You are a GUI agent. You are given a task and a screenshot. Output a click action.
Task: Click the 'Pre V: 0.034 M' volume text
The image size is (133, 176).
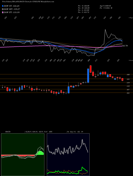tap(106, 8)
